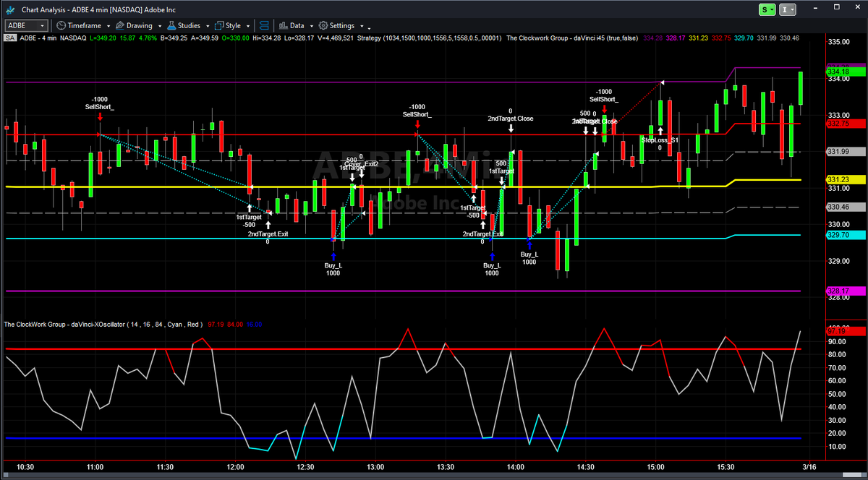Click the 12:00 label on the time axis

236,467
